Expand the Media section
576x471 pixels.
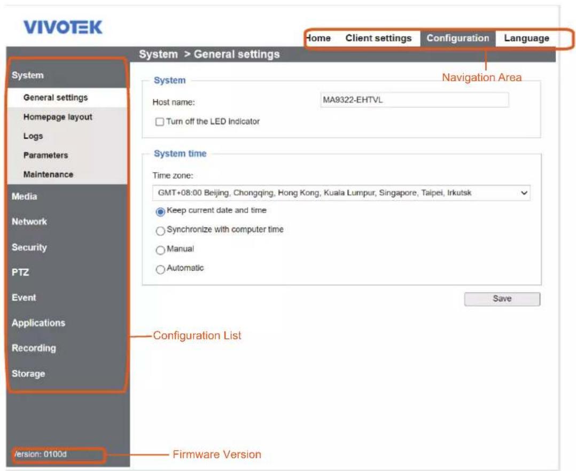click(24, 197)
